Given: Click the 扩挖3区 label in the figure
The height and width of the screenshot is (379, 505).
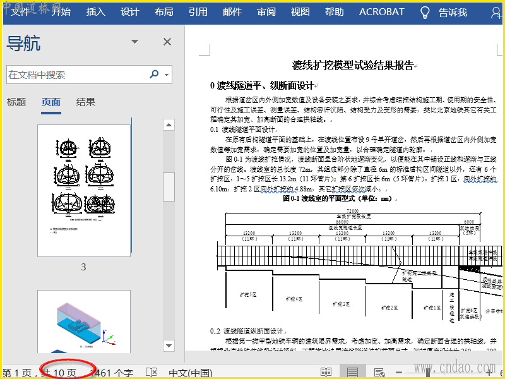Looking at the screenshot, I should click(342, 304).
